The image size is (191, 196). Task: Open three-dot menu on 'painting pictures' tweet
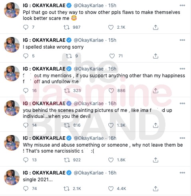pyautogui.click(x=182, y=104)
